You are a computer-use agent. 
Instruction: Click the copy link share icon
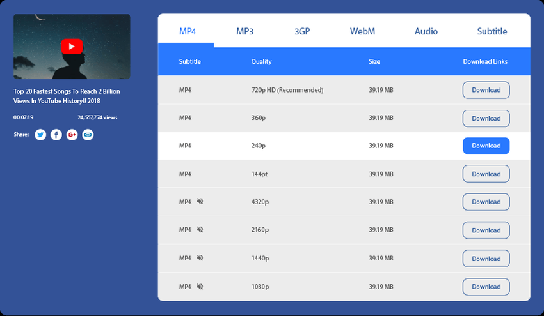(x=88, y=135)
